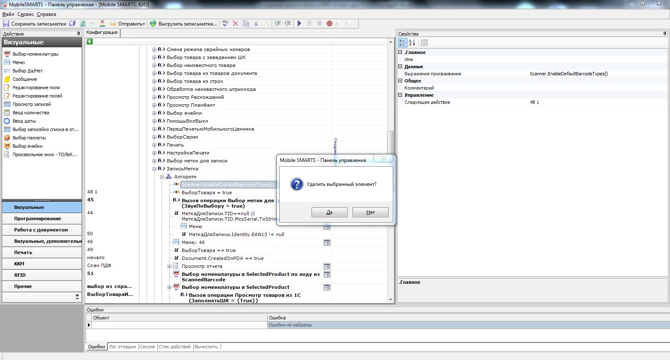Switch to 'Сессия' tab
The height and width of the screenshot is (360, 670).
147,347
